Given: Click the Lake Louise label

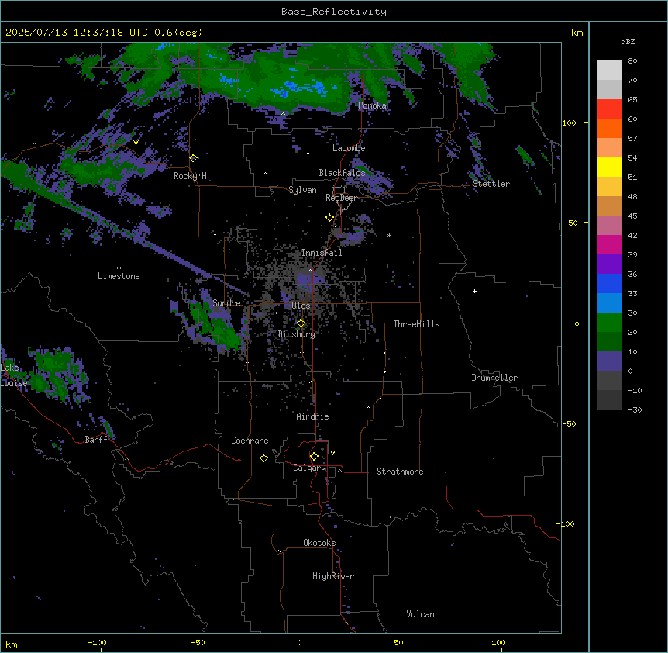Looking at the screenshot, I should coord(14,375).
